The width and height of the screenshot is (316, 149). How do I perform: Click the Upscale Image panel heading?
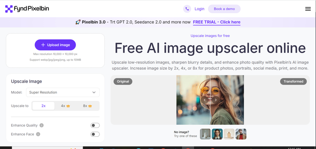(26, 82)
